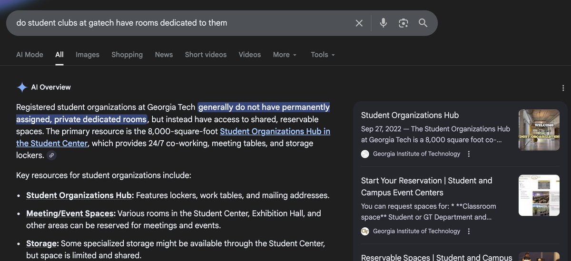Start voice search with the microphone icon
This screenshot has width=571, height=261.
(x=384, y=23)
